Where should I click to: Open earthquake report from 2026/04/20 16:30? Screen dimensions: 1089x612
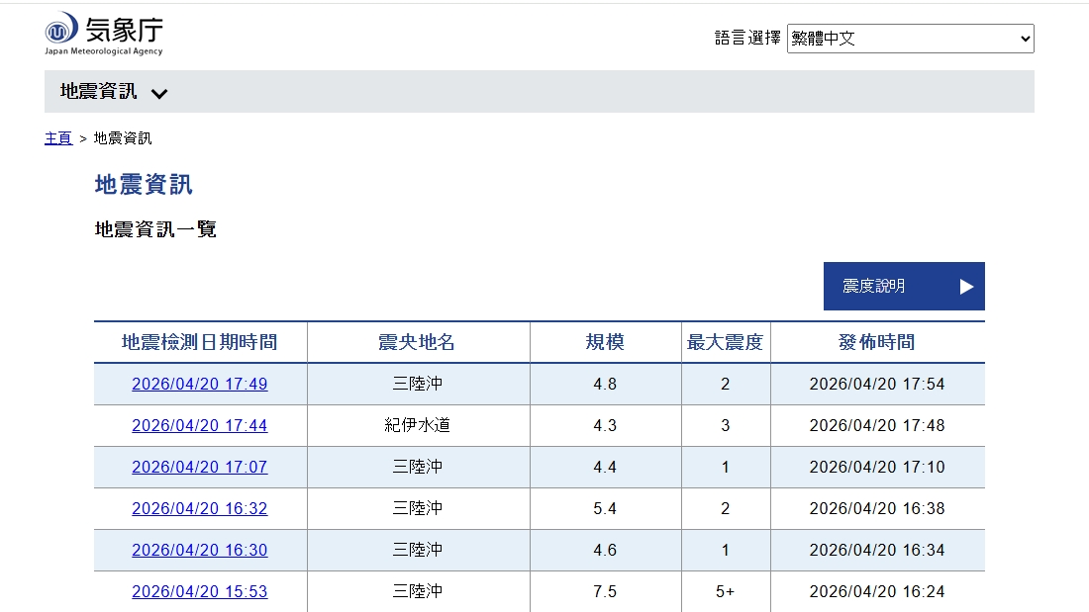pos(199,551)
